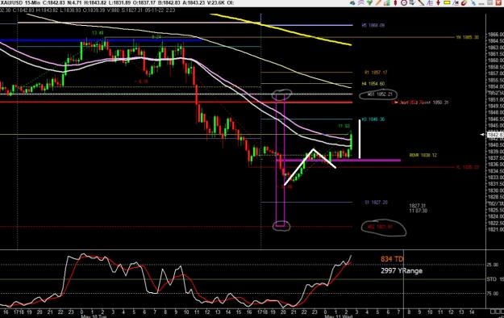
Task: Click the STO indicator label
Action: tap(491, 279)
